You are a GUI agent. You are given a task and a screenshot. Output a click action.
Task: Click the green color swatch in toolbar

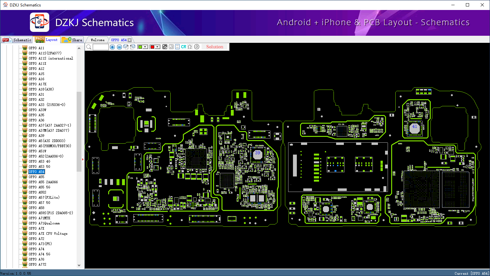point(140,47)
